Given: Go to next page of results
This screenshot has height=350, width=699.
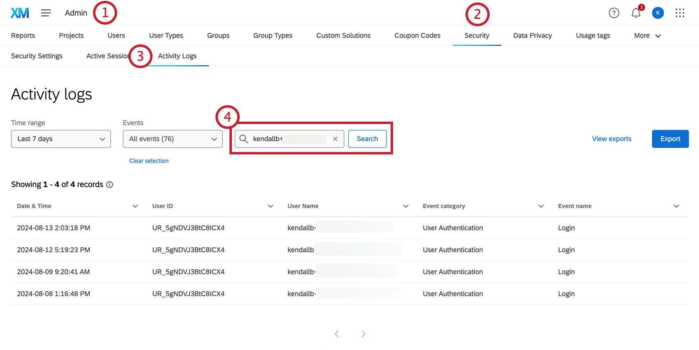Looking at the screenshot, I should (x=363, y=334).
